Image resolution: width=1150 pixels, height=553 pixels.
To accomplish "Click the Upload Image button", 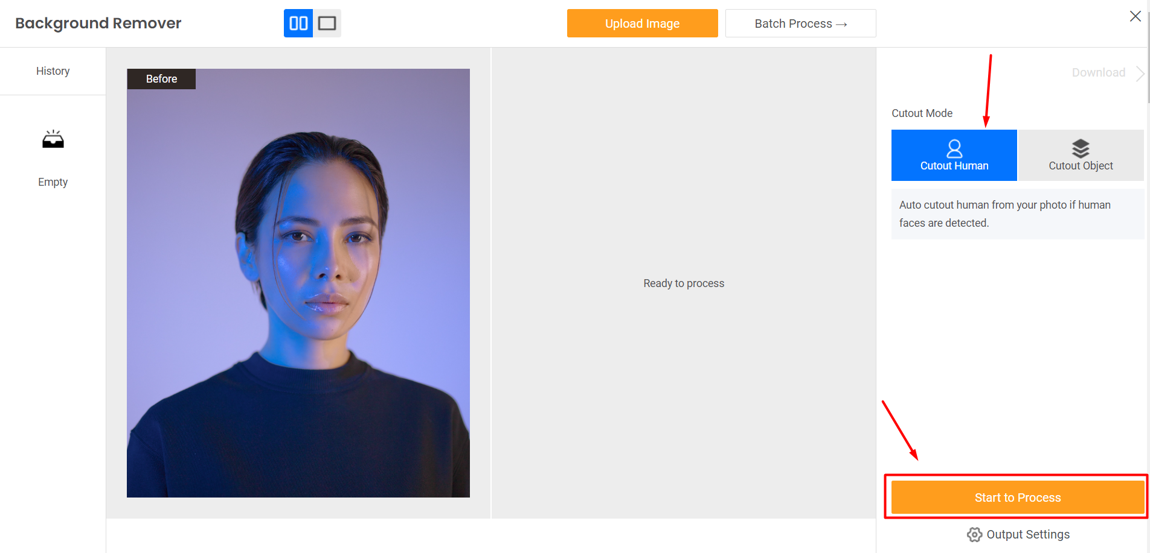I will pyautogui.click(x=642, y=24).
